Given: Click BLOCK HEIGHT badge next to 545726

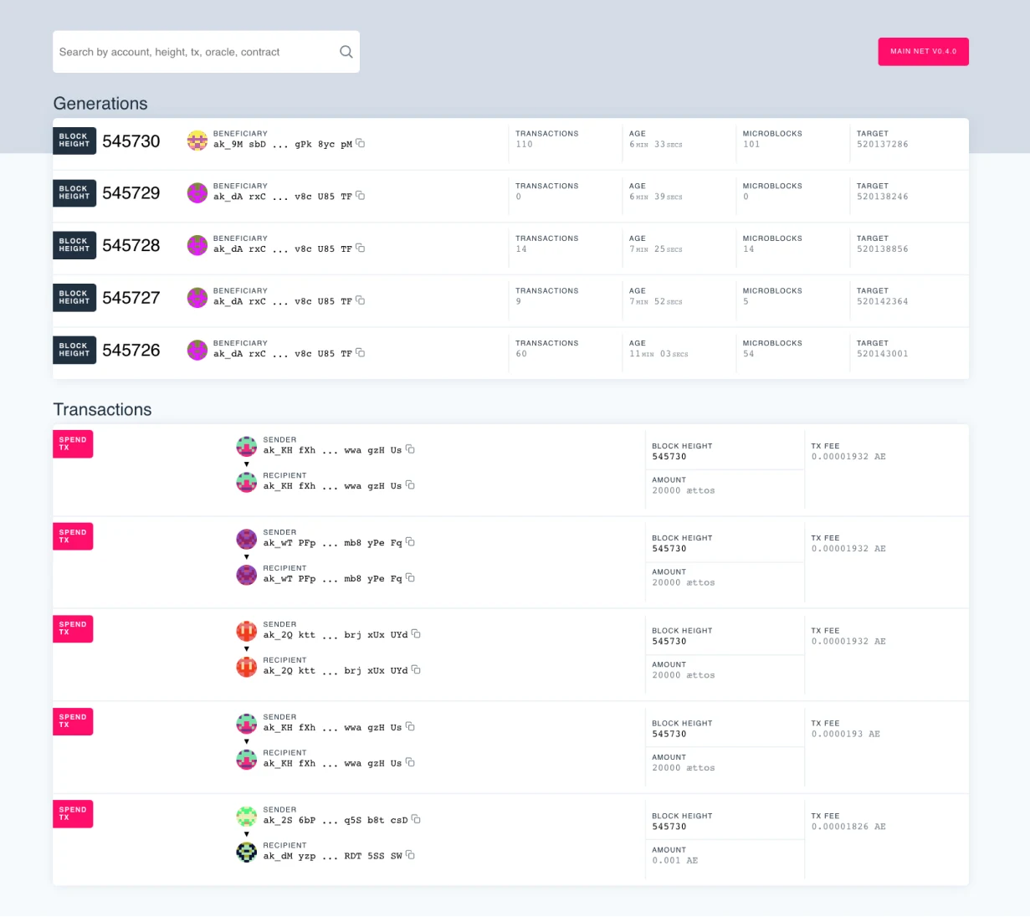Looking at the screenshot, I should point(74,350).
